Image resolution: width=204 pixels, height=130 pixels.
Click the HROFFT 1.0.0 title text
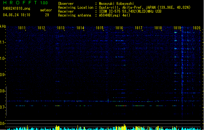[x=25, y=3]
